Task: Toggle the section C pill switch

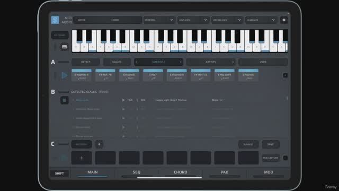Action: (64, 144)
